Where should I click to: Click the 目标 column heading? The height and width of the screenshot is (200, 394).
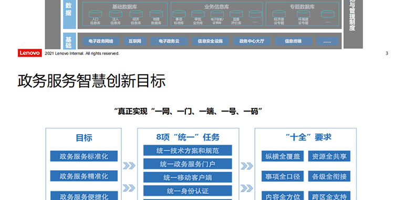point(84,138)
